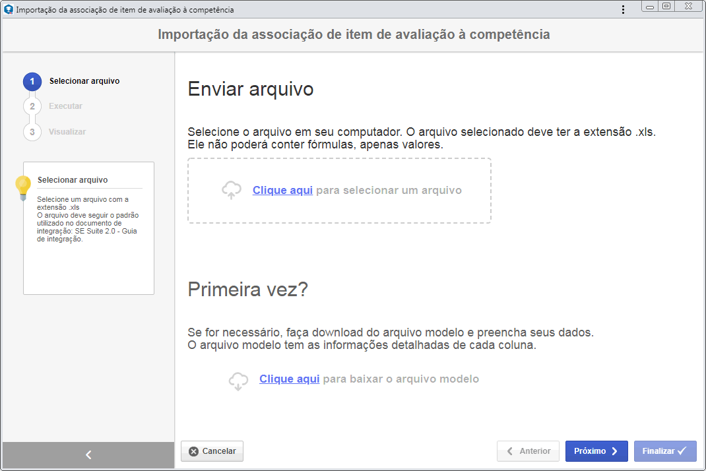Collapse the left wizard sidebar
Viewport: 706px width, 471px height.
coord(88,455)
